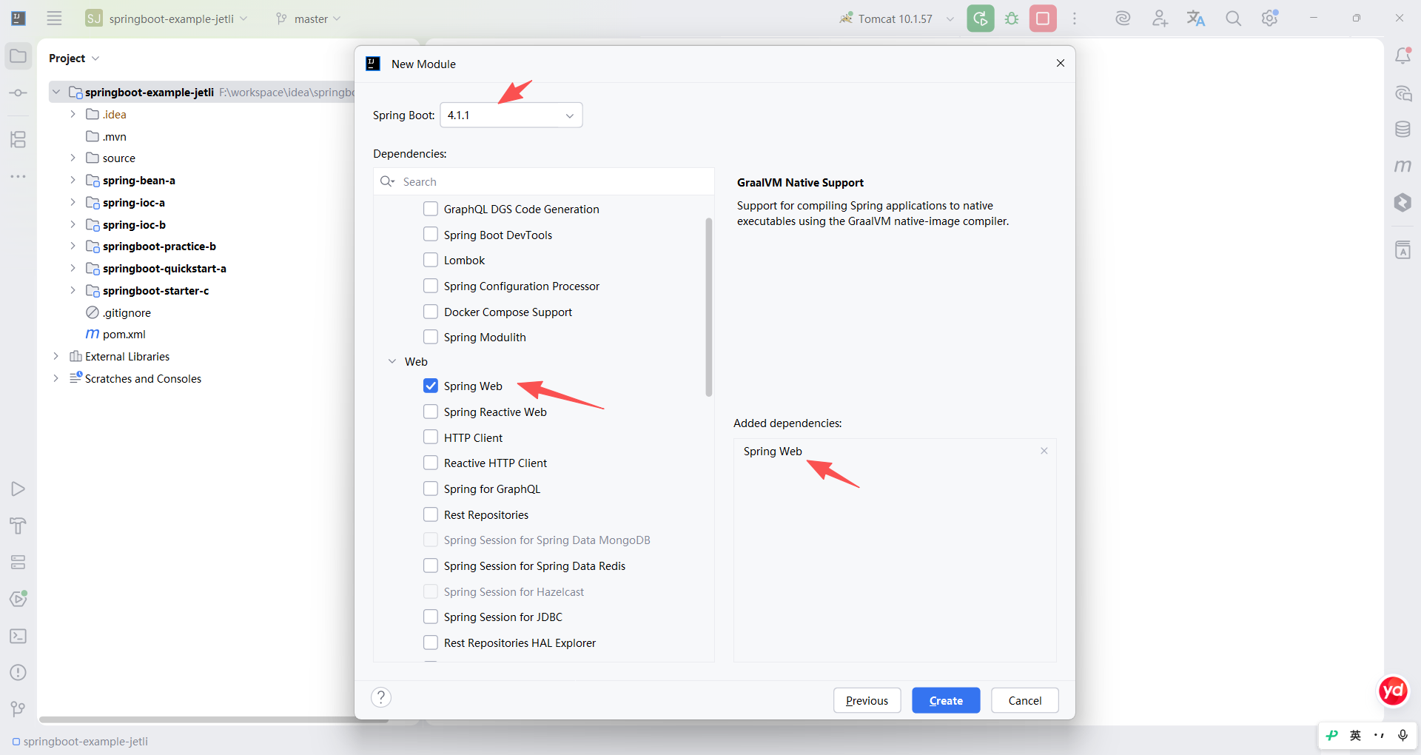1421x755 pixels.
Task: Open the translation plugin icon
Action: 1196,19
